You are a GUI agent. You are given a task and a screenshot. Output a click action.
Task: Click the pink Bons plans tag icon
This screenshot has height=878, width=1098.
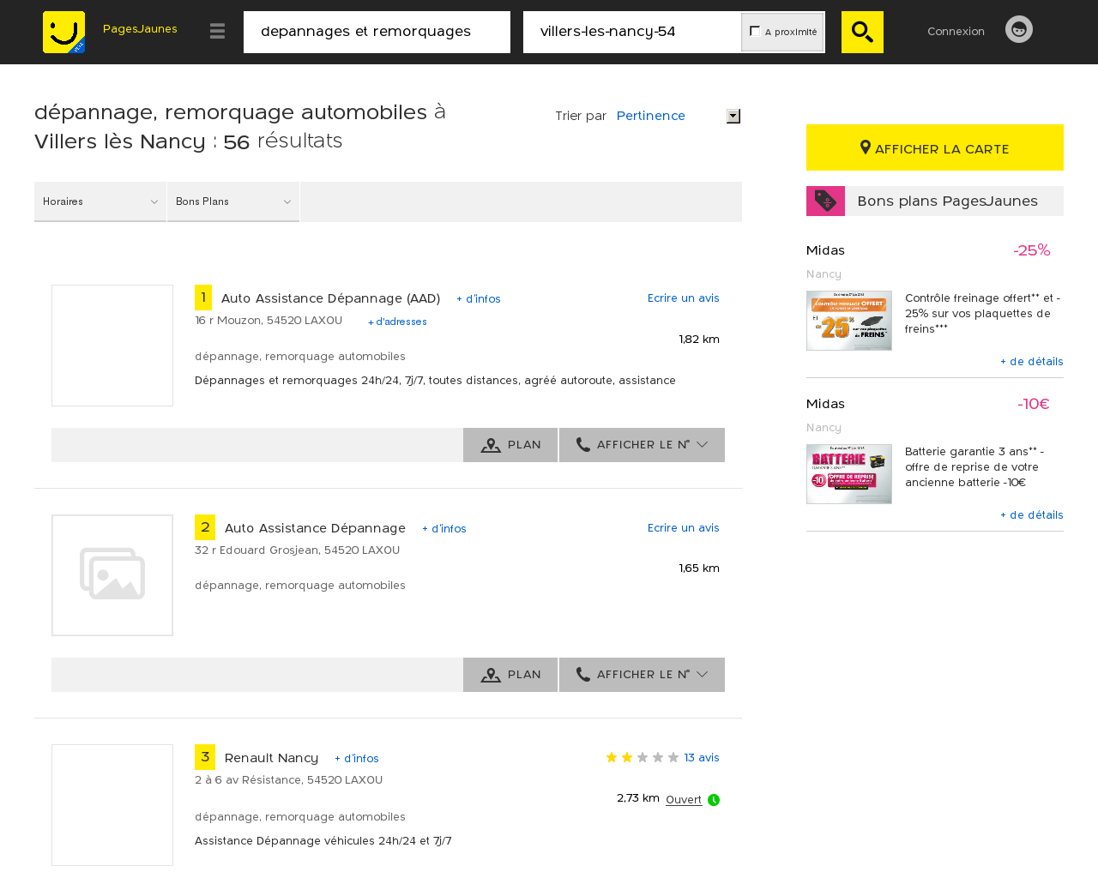[x=825, y=201]
